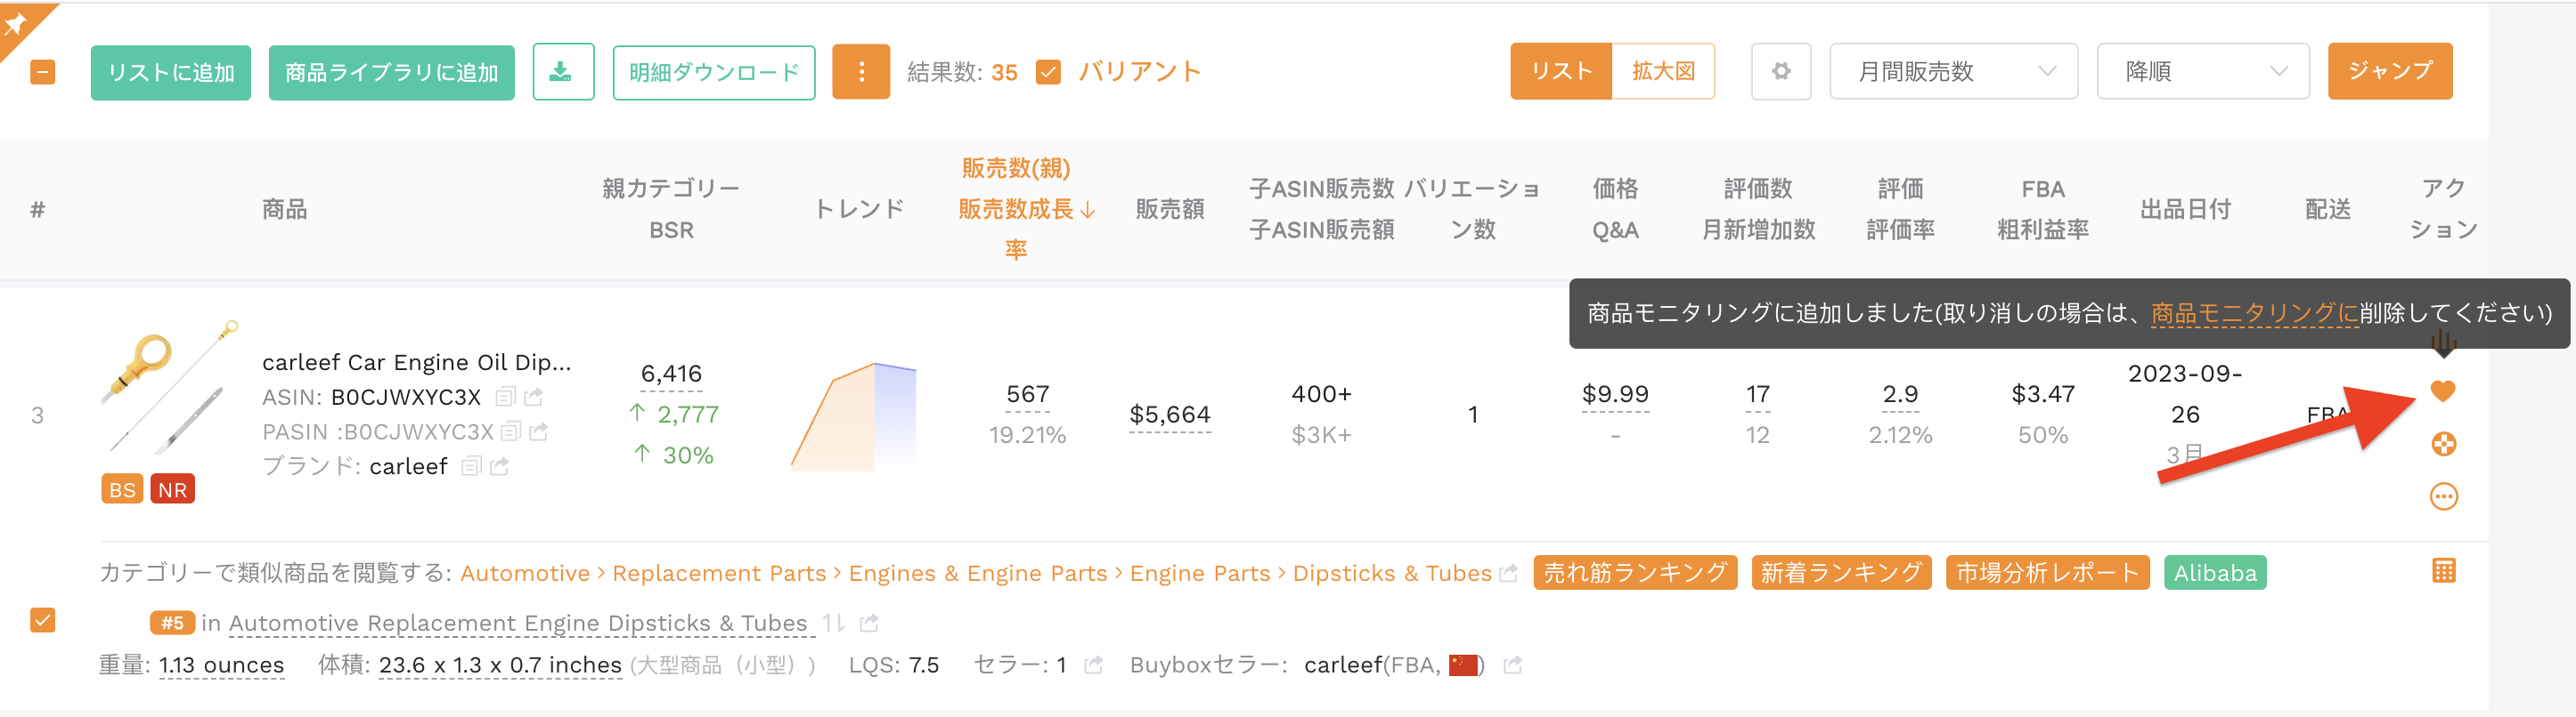
Task: Click the orange grid table icon
Action: [2442, 571]
